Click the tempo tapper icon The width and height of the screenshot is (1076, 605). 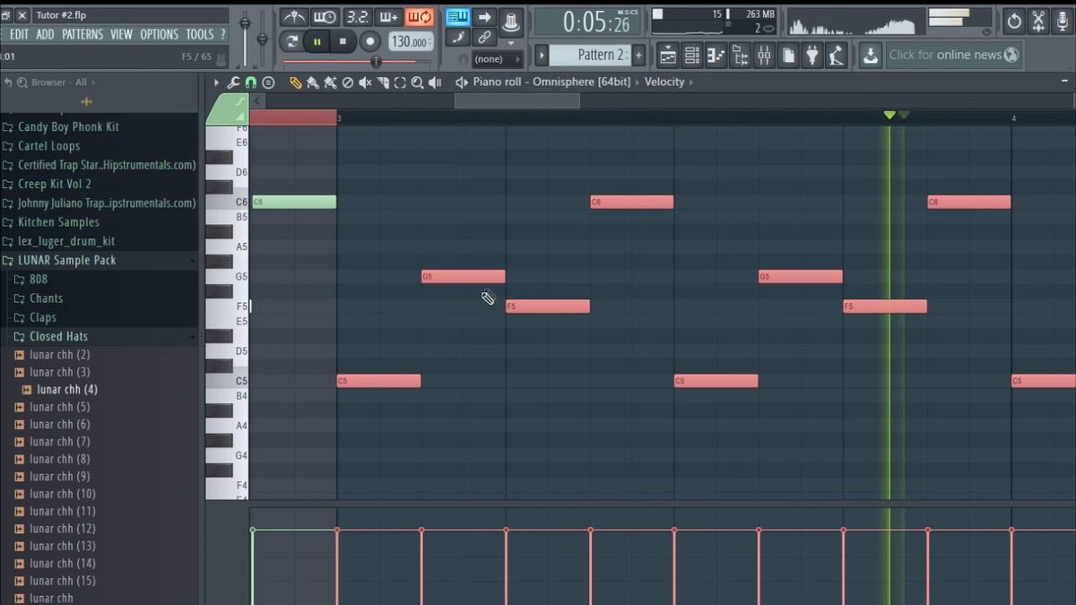tap(837, 56)
